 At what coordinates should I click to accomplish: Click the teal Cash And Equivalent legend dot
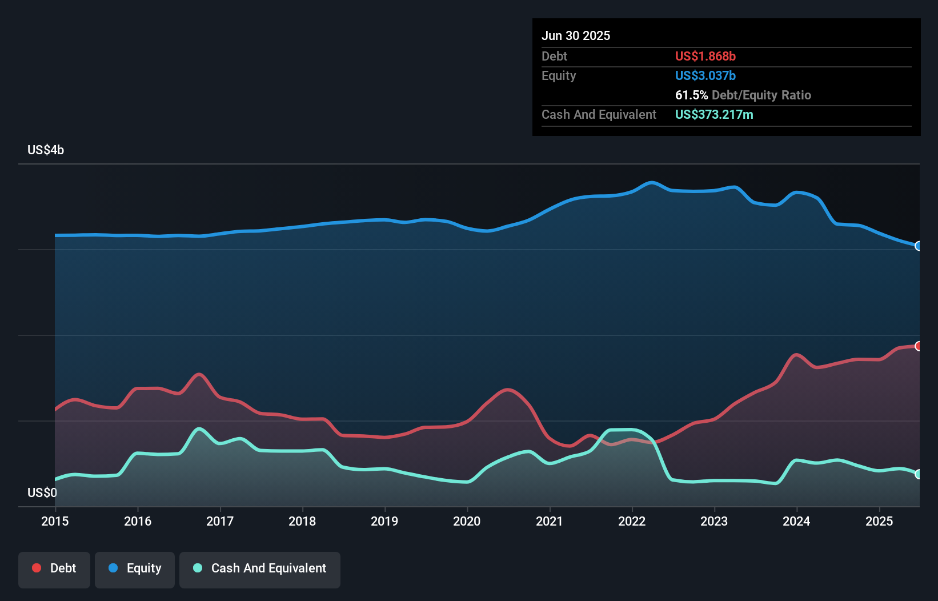tap(197, 568)
